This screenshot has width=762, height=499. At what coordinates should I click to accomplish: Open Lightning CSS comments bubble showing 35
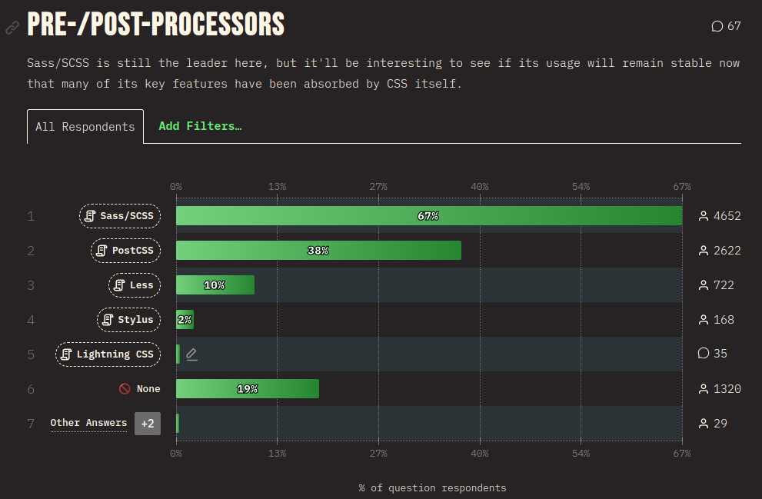click(703, 354)
